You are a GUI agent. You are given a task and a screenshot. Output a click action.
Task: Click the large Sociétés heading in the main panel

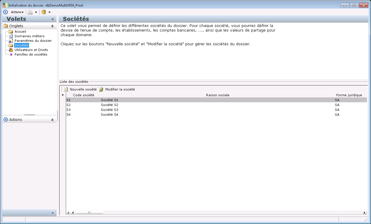click(x=76, y=19)
